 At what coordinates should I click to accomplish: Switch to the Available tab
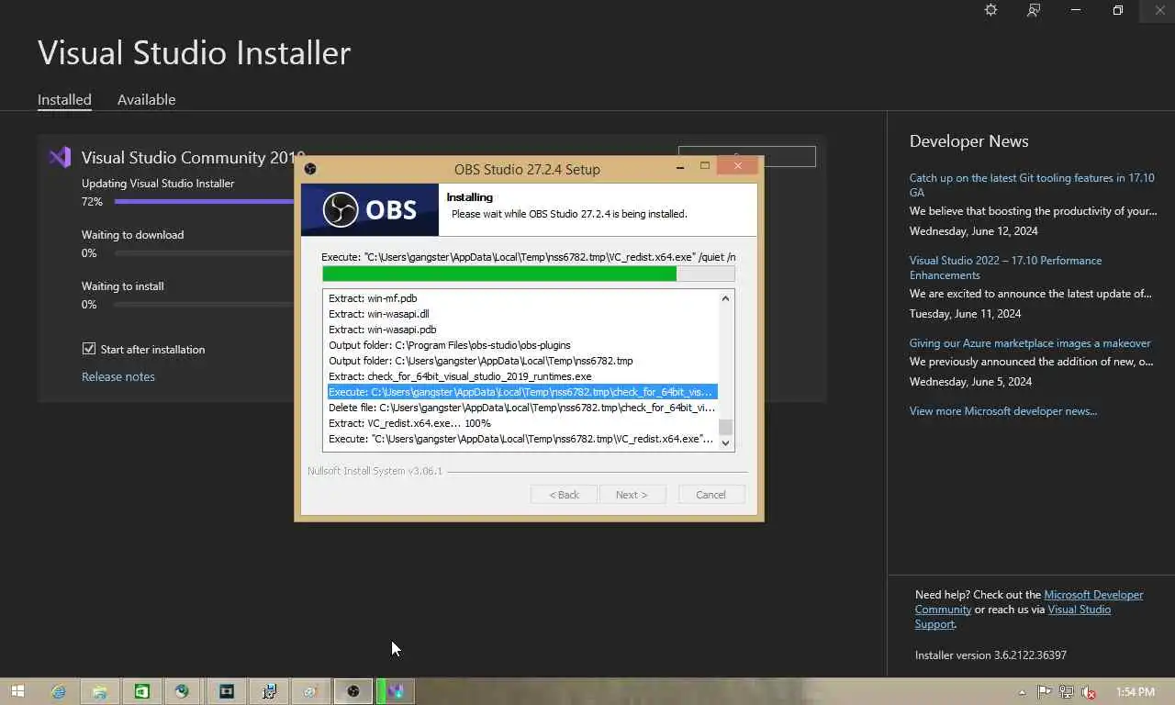pos(146,99)
